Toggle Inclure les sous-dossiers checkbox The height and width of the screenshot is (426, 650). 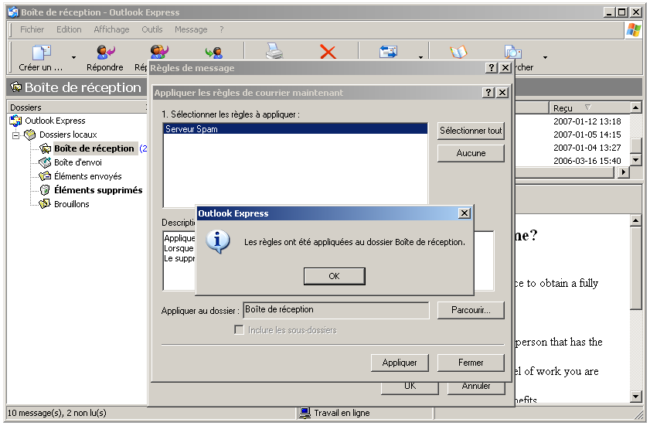coord(239,330)
